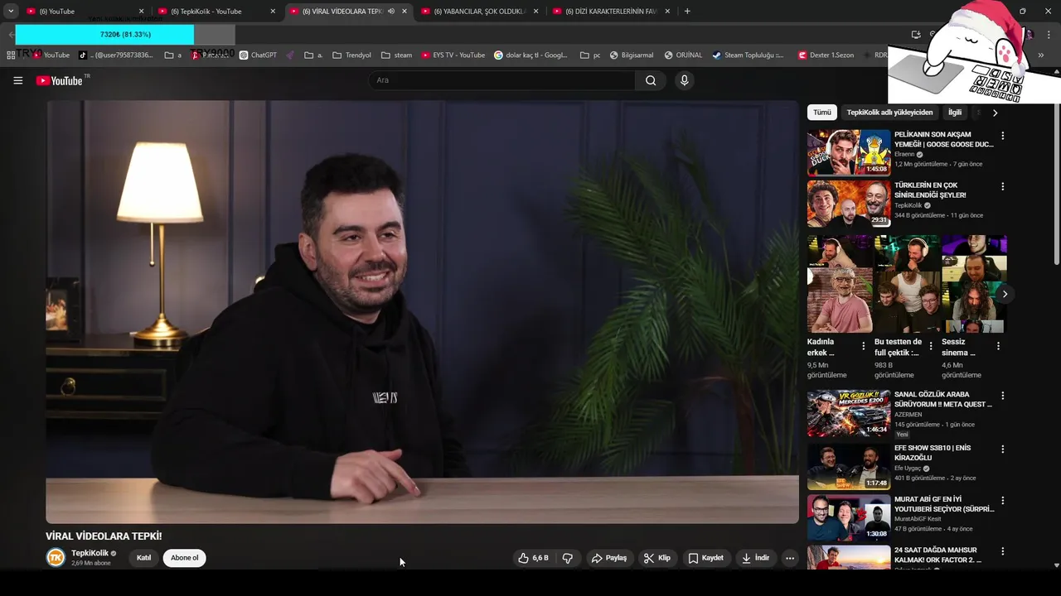
Task: Like the video with thumbs up
Action: tap(533, 558)
